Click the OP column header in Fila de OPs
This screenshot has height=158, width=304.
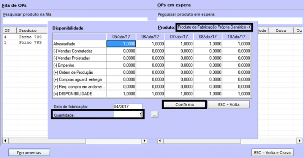(10, 31)
